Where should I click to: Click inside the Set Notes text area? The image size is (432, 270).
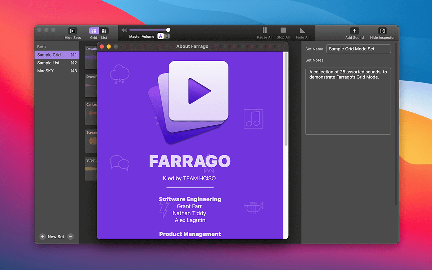tap(348, 101)
